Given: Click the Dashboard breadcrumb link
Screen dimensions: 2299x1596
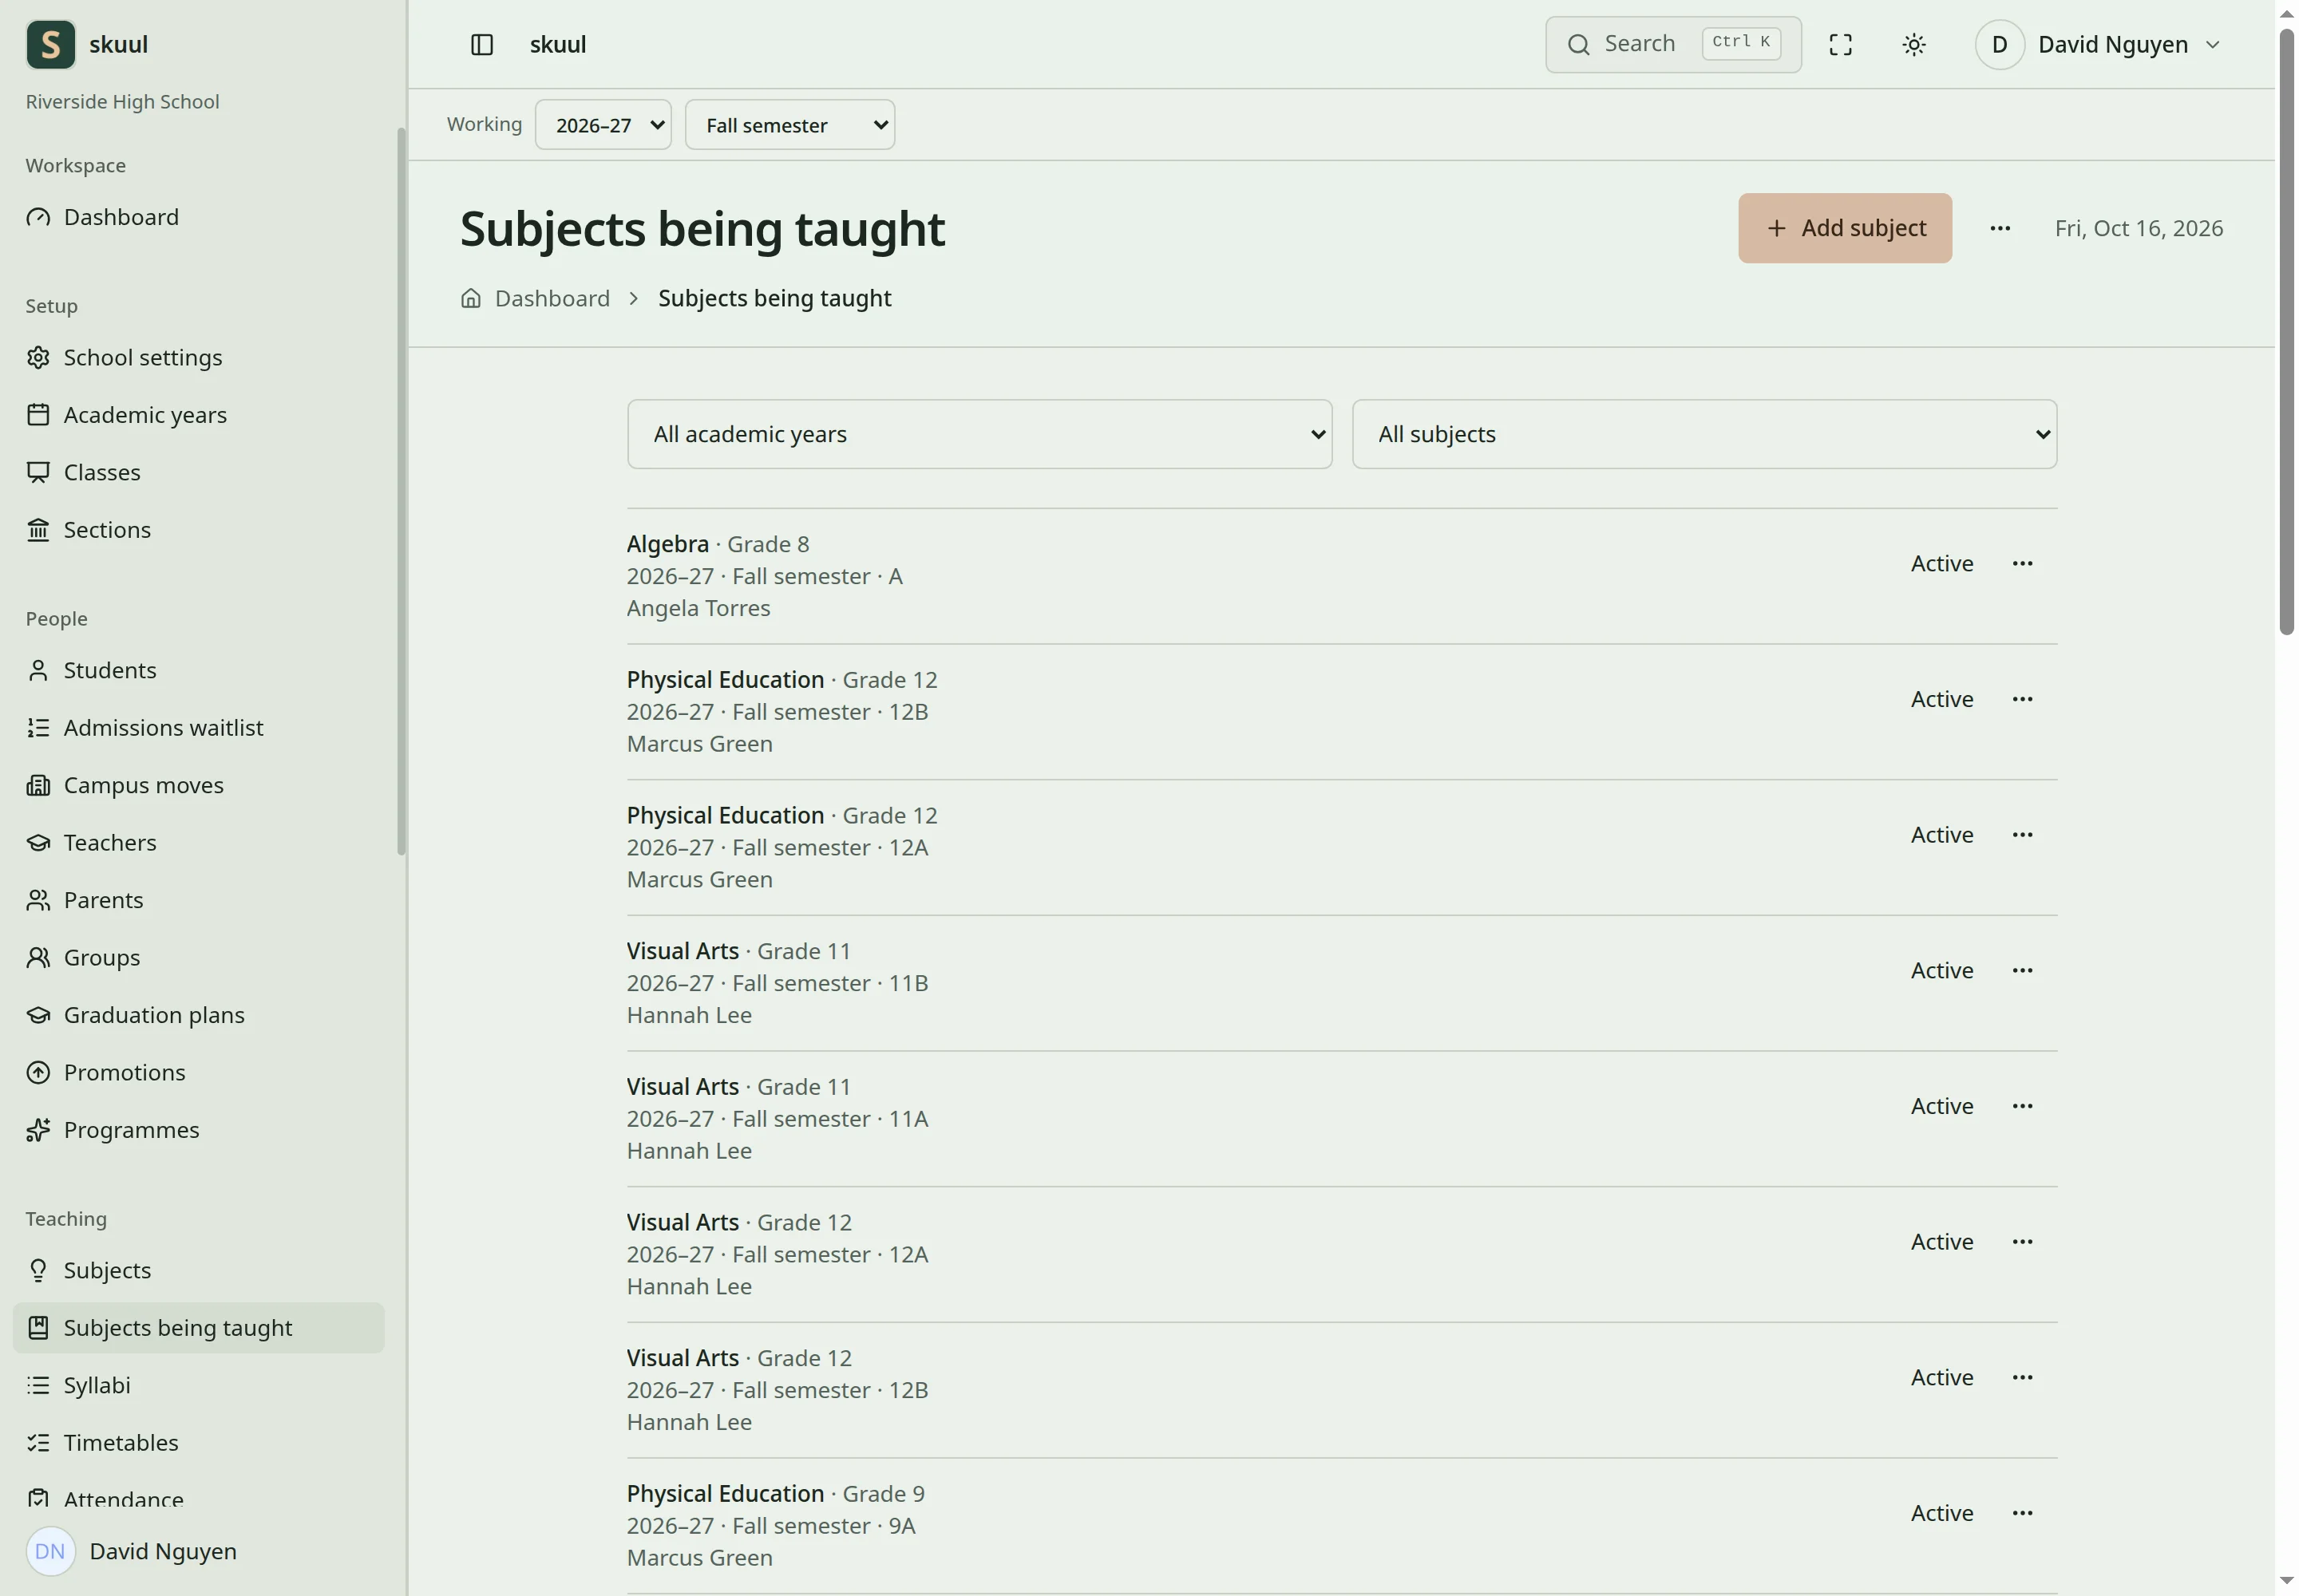Looking at the screenshot, I should coord(552,298).
